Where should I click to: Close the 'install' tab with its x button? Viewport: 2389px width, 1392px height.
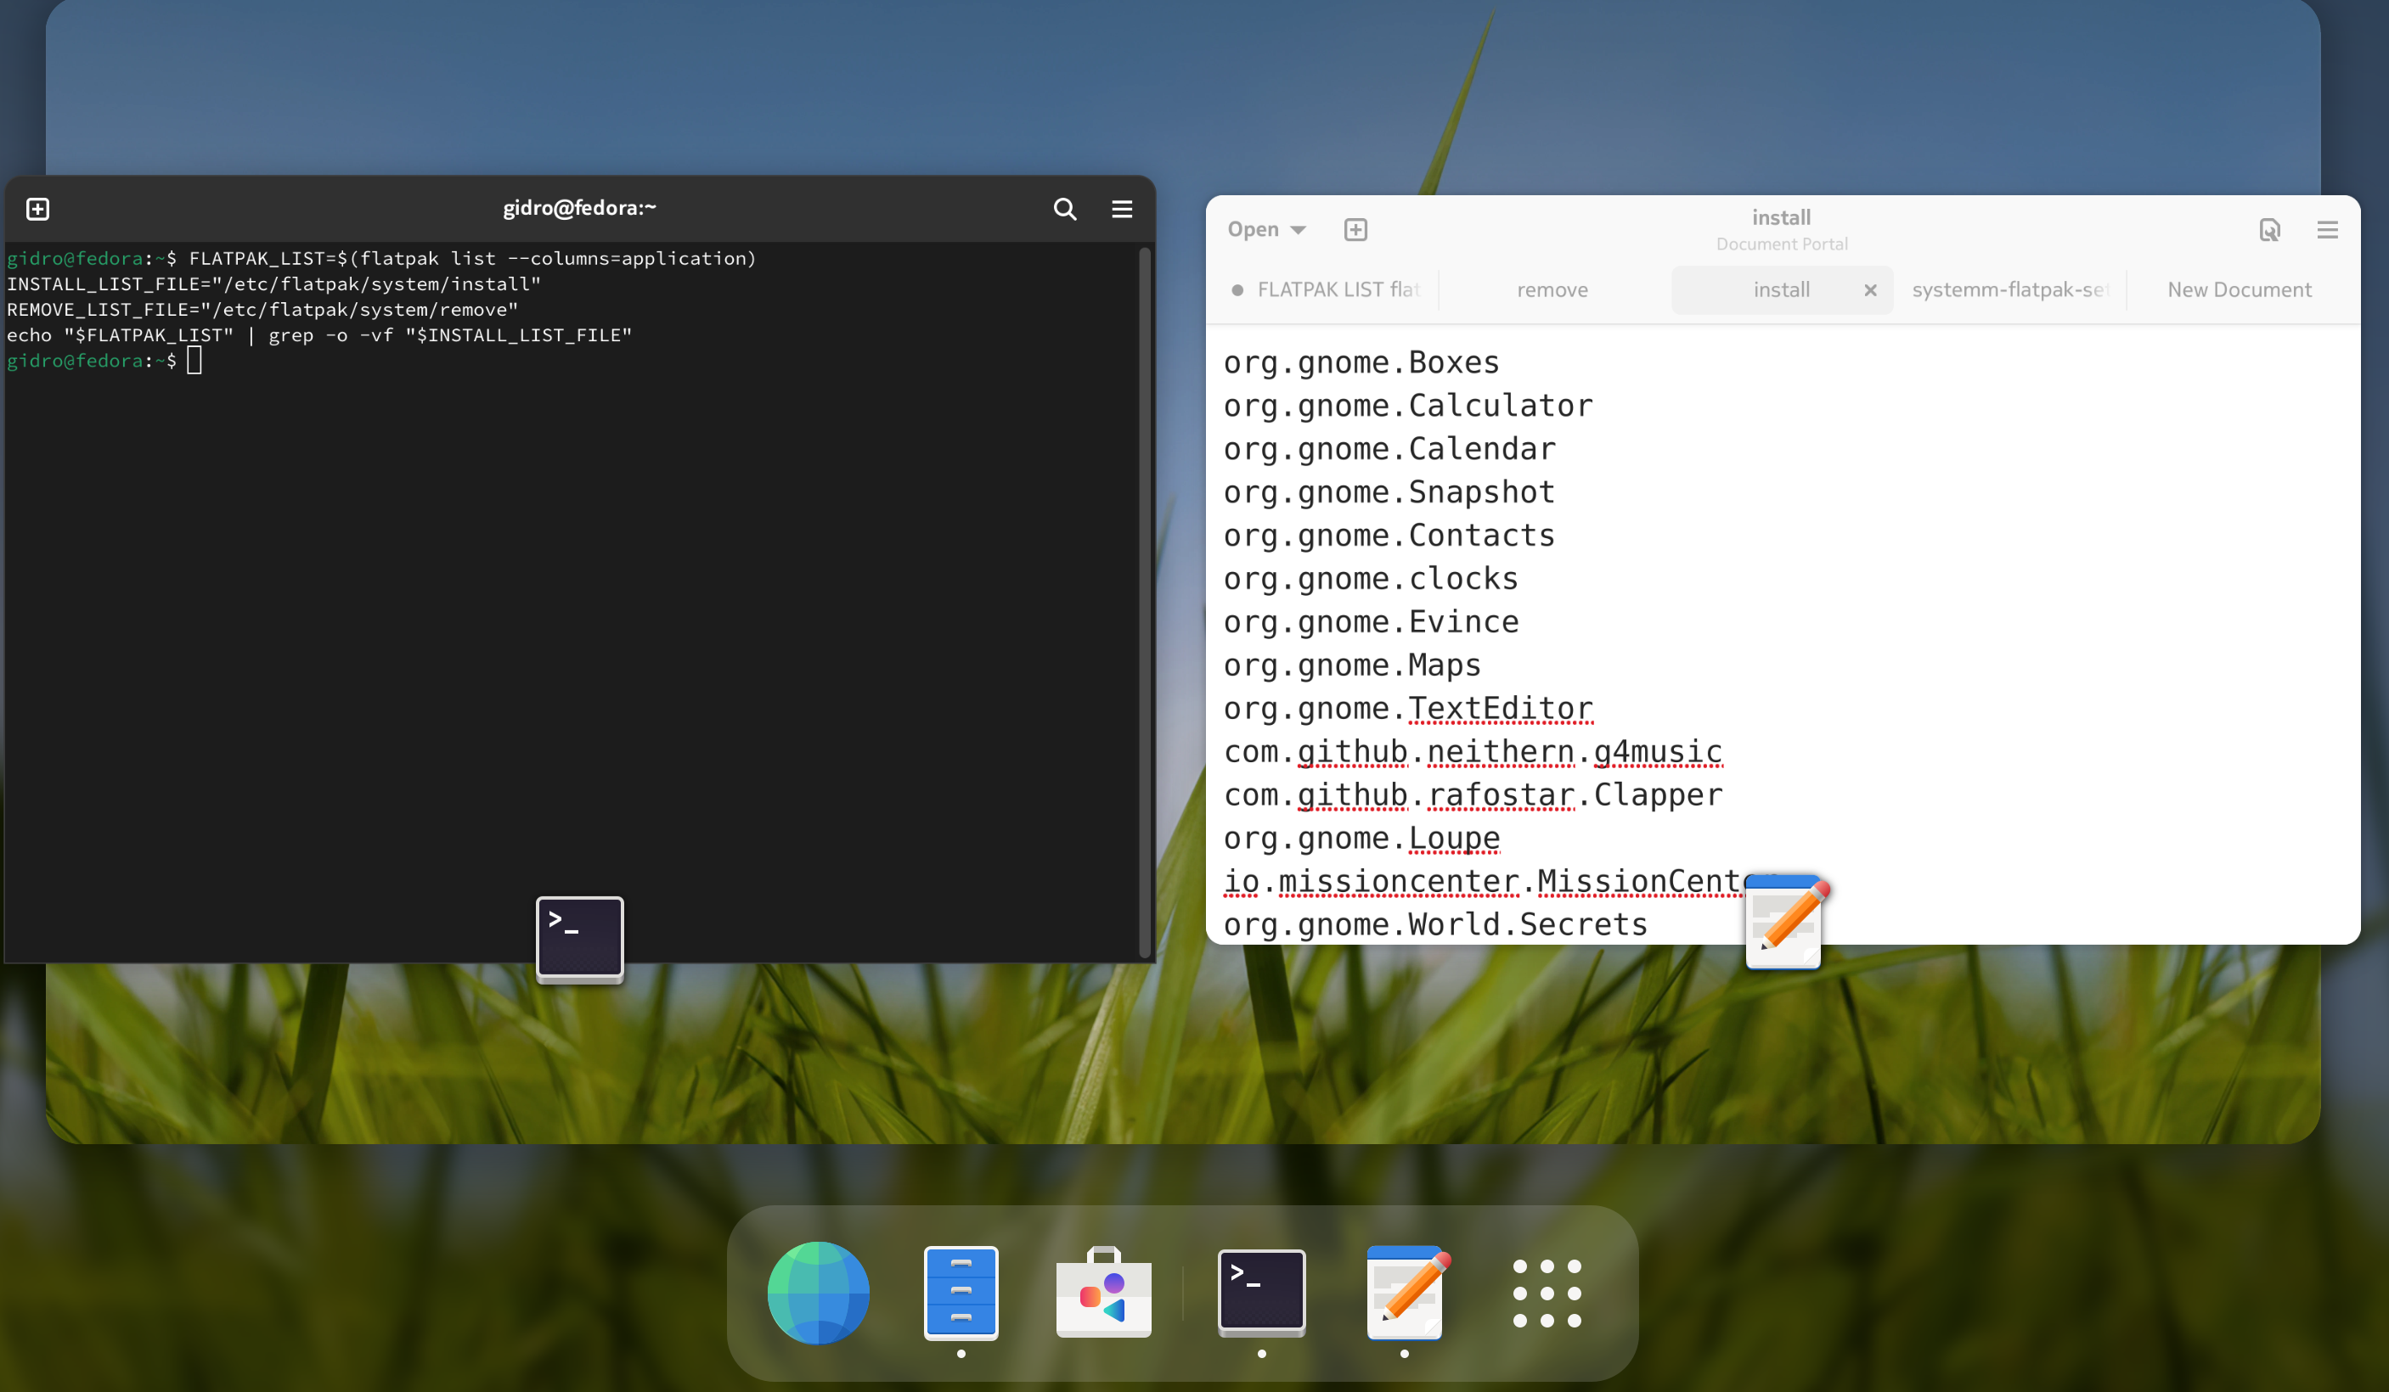1870,290
